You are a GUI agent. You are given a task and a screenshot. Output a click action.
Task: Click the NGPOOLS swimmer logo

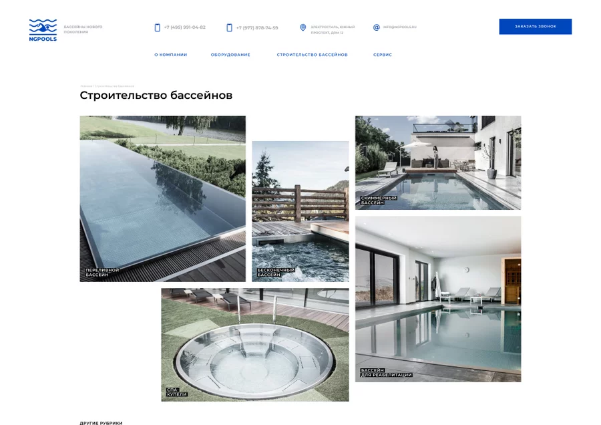click(43, 30)
